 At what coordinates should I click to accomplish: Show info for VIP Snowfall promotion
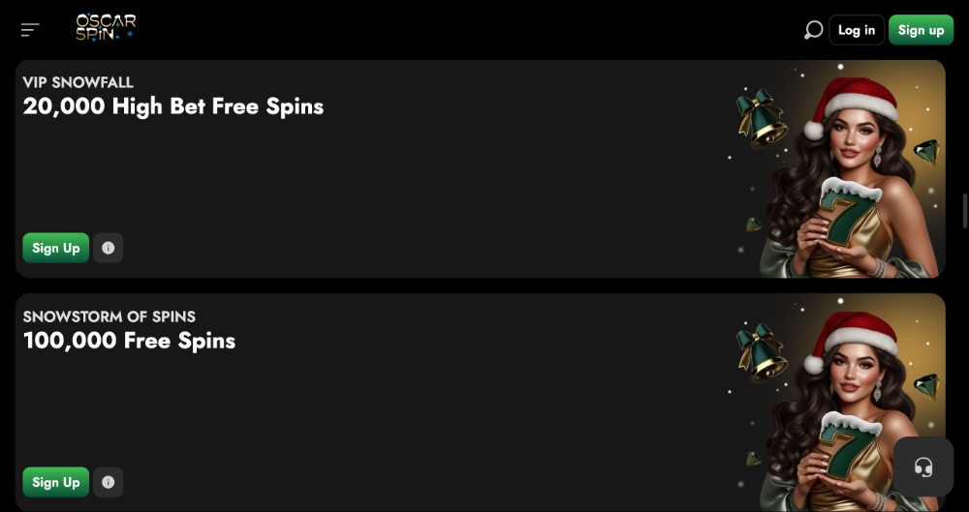(x=108, y=248)
